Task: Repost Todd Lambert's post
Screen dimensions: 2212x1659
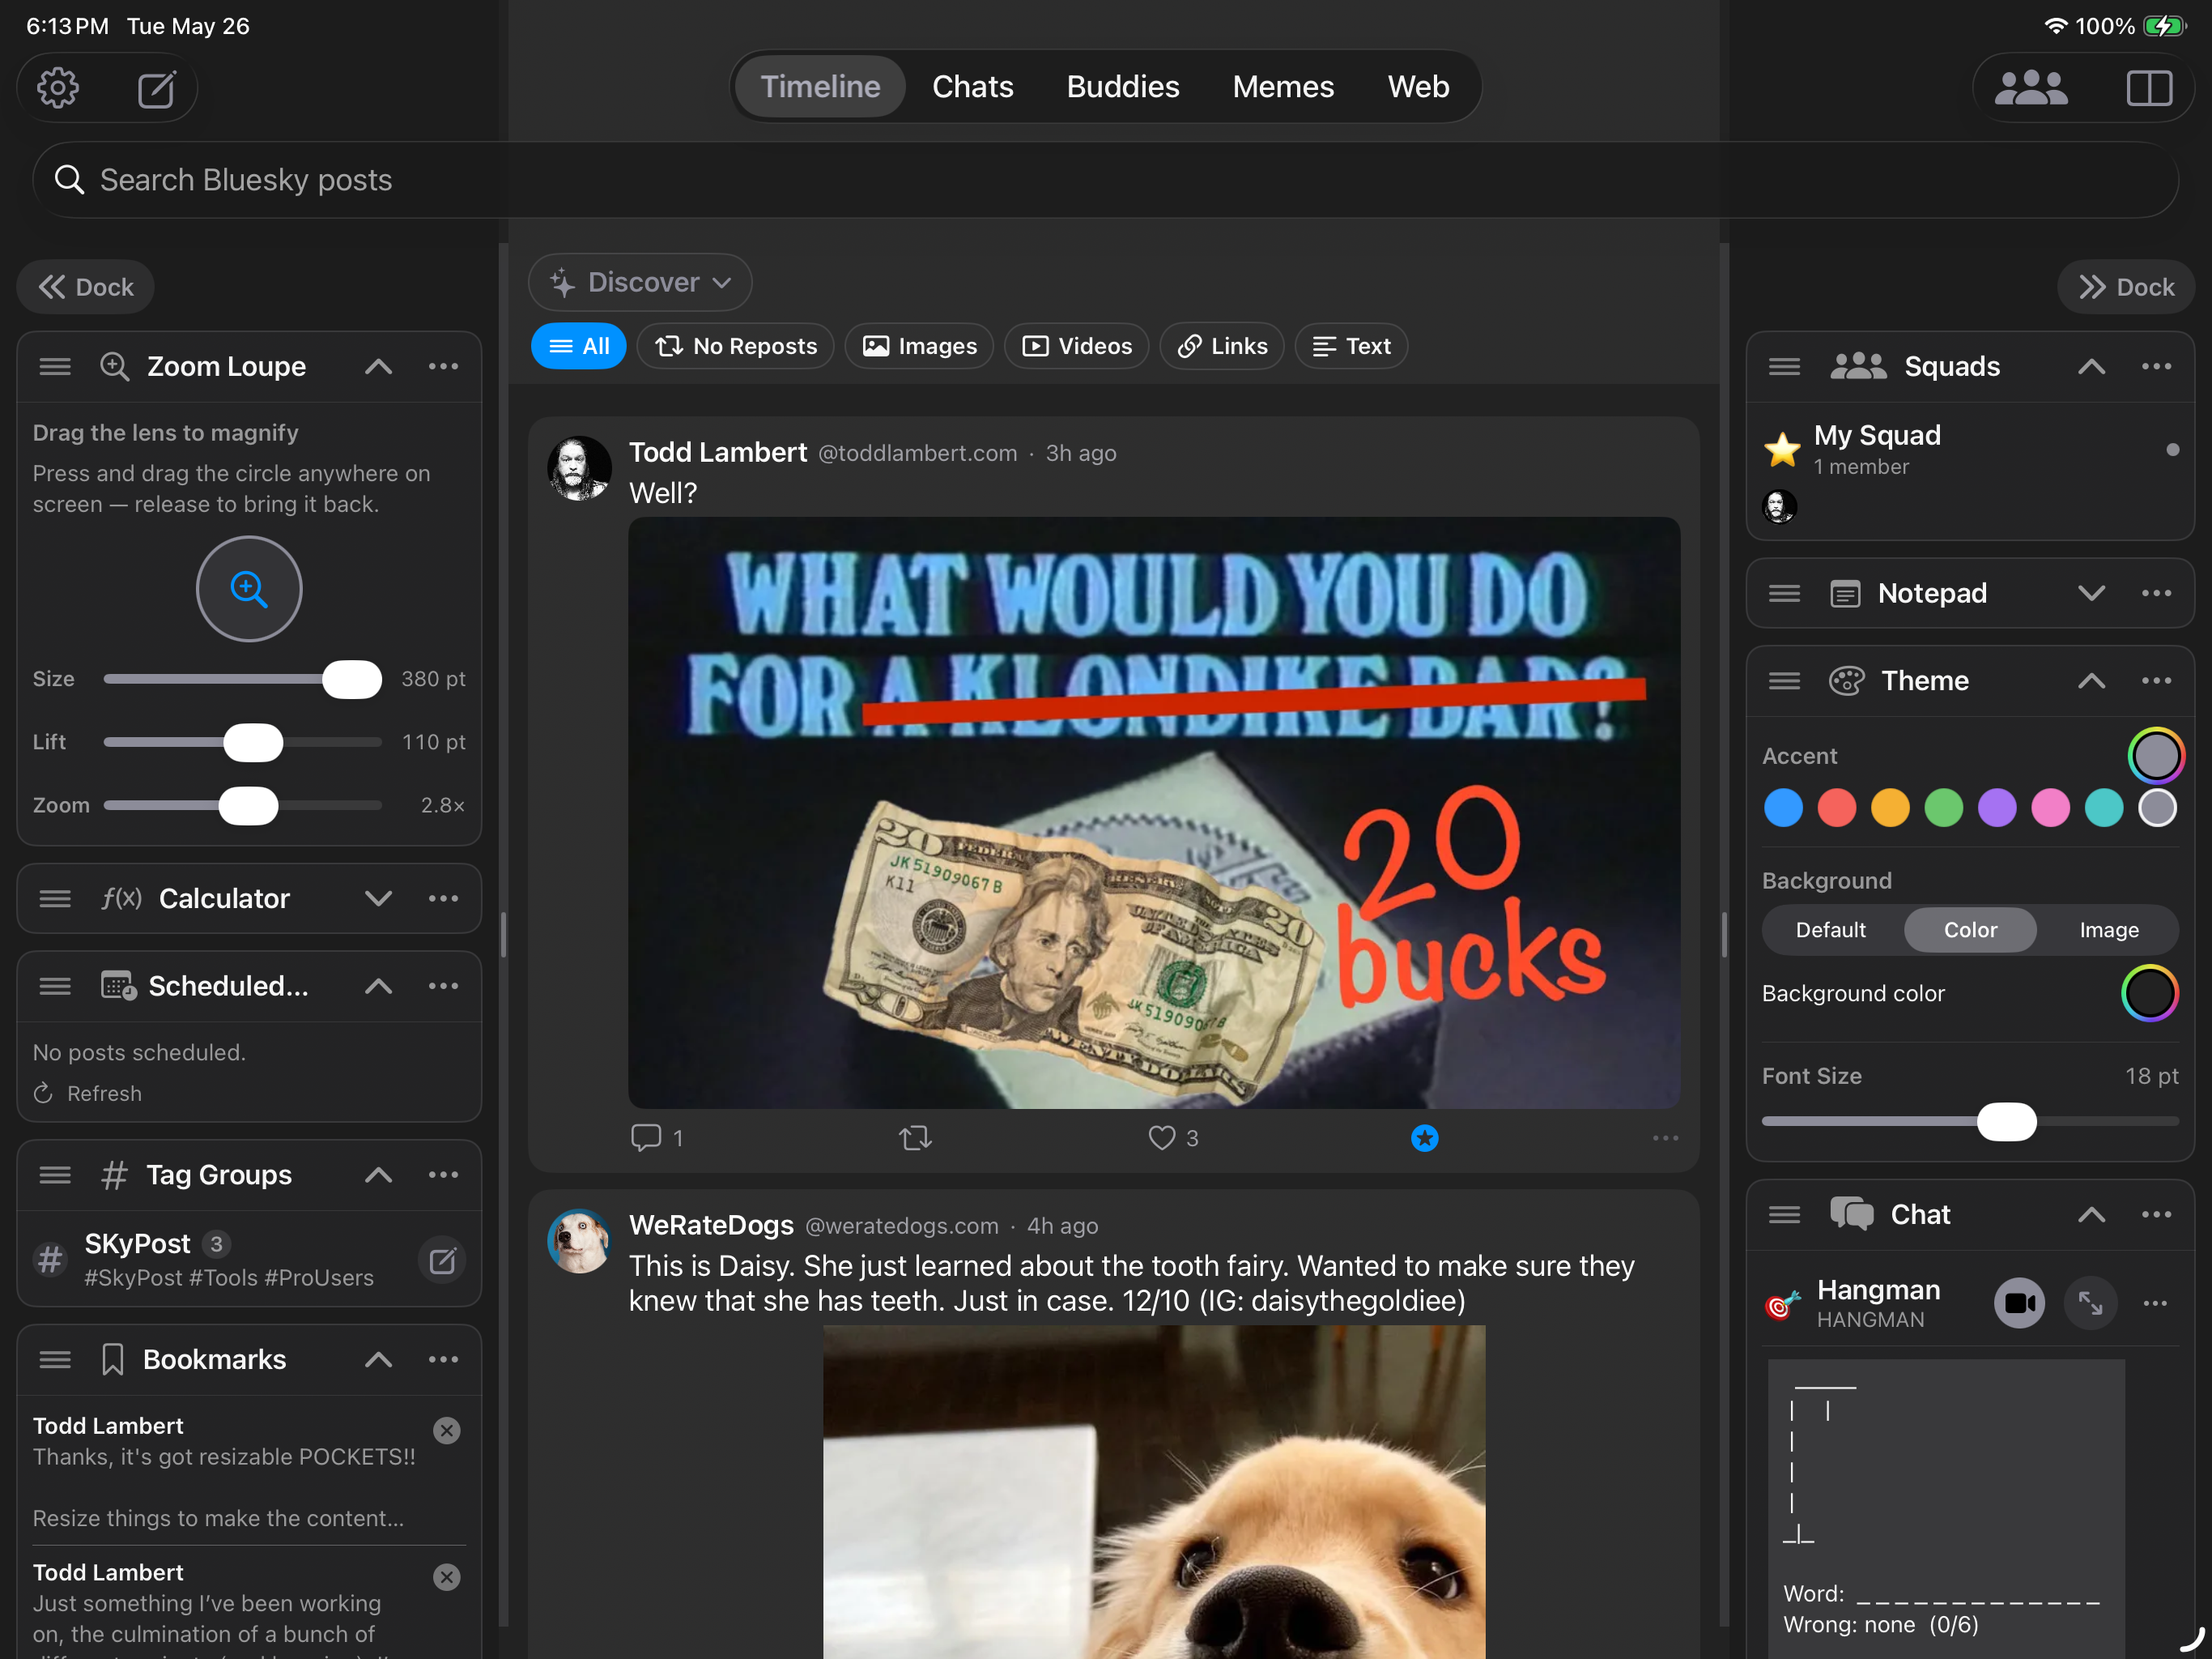Action: click(x=915, y=1137)
